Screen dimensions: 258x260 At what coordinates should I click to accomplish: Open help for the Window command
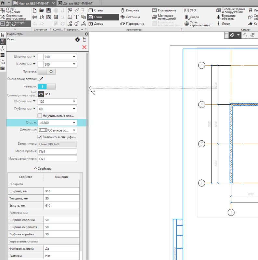click(x=77, y=39)
